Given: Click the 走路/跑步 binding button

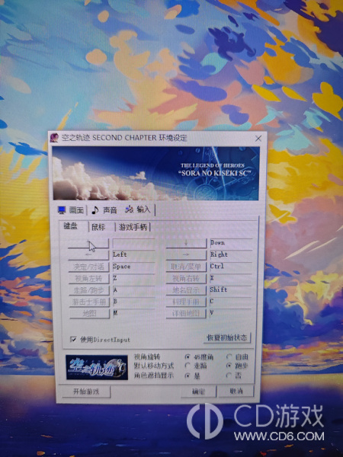Looking at the screenshot, I should [89, 290].
